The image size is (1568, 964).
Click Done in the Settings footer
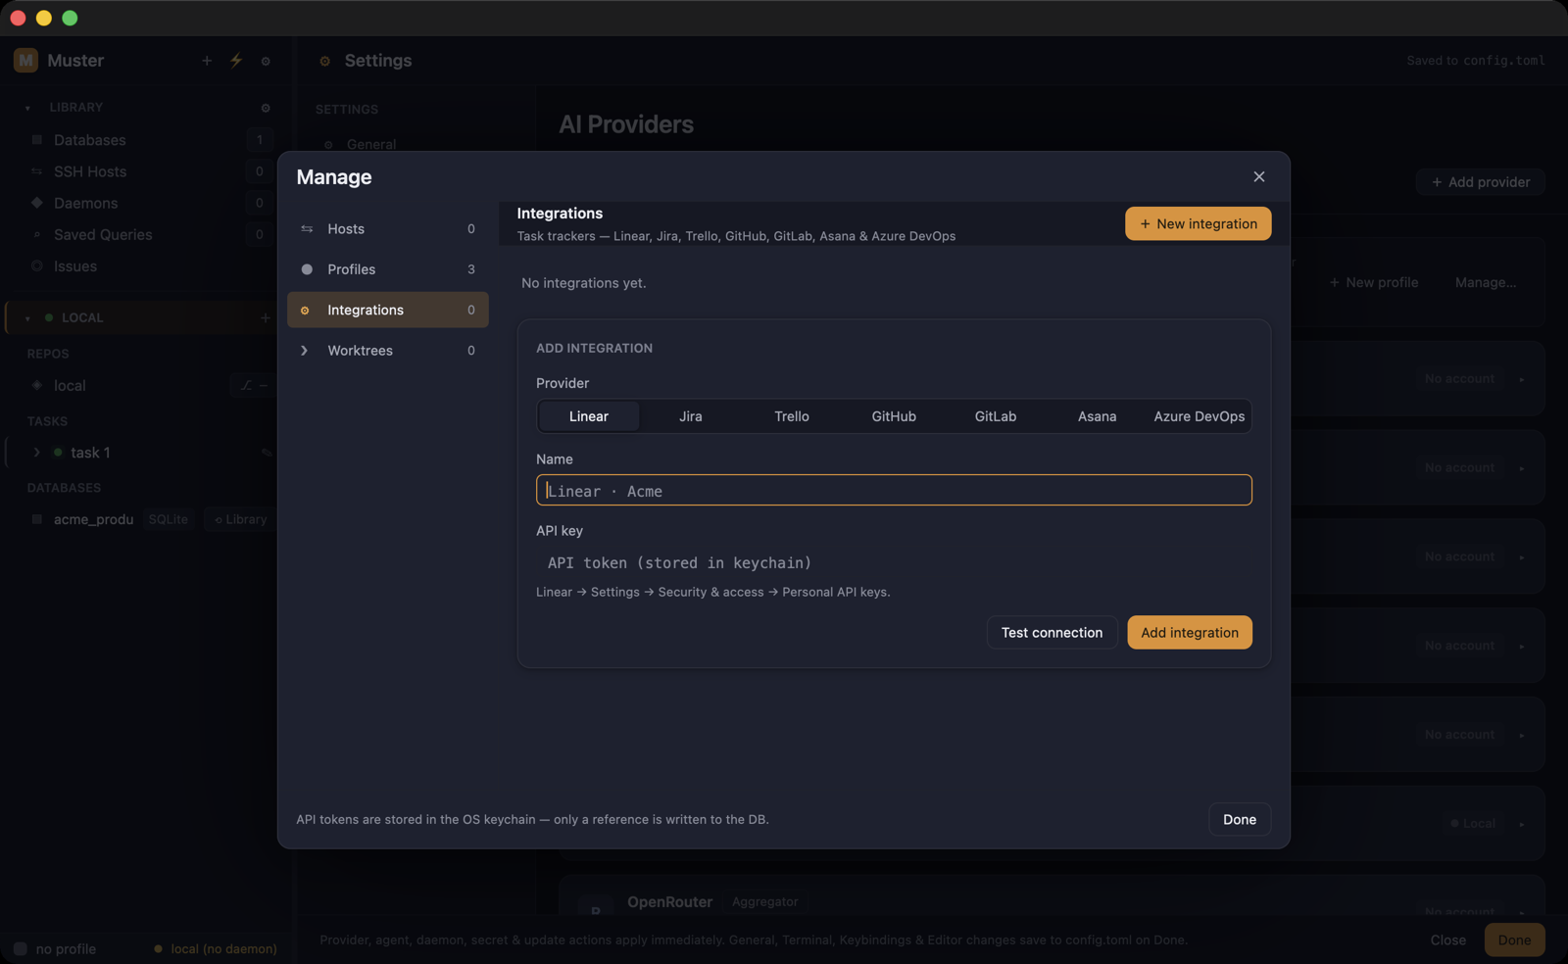tap(1514, 940)
